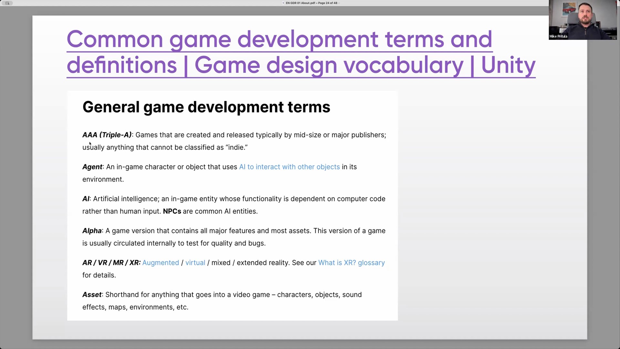The height and width of the screenshot is (349, 620).
Task: Click the line 'effects, maps, environments, etc.'
Action: coord(135,307)
